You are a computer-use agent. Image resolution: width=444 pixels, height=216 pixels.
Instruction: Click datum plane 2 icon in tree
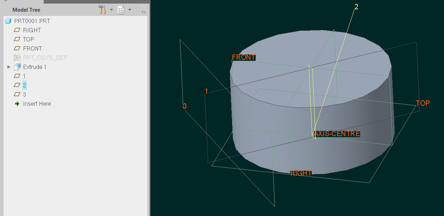[x=17, y=85]
